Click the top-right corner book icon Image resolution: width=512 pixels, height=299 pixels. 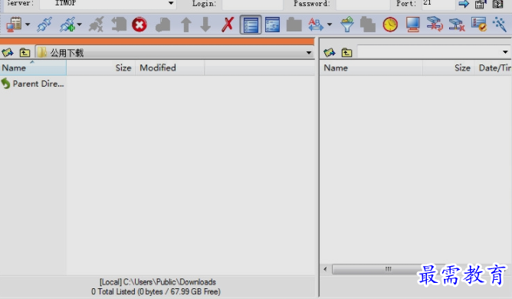point(498,4)
